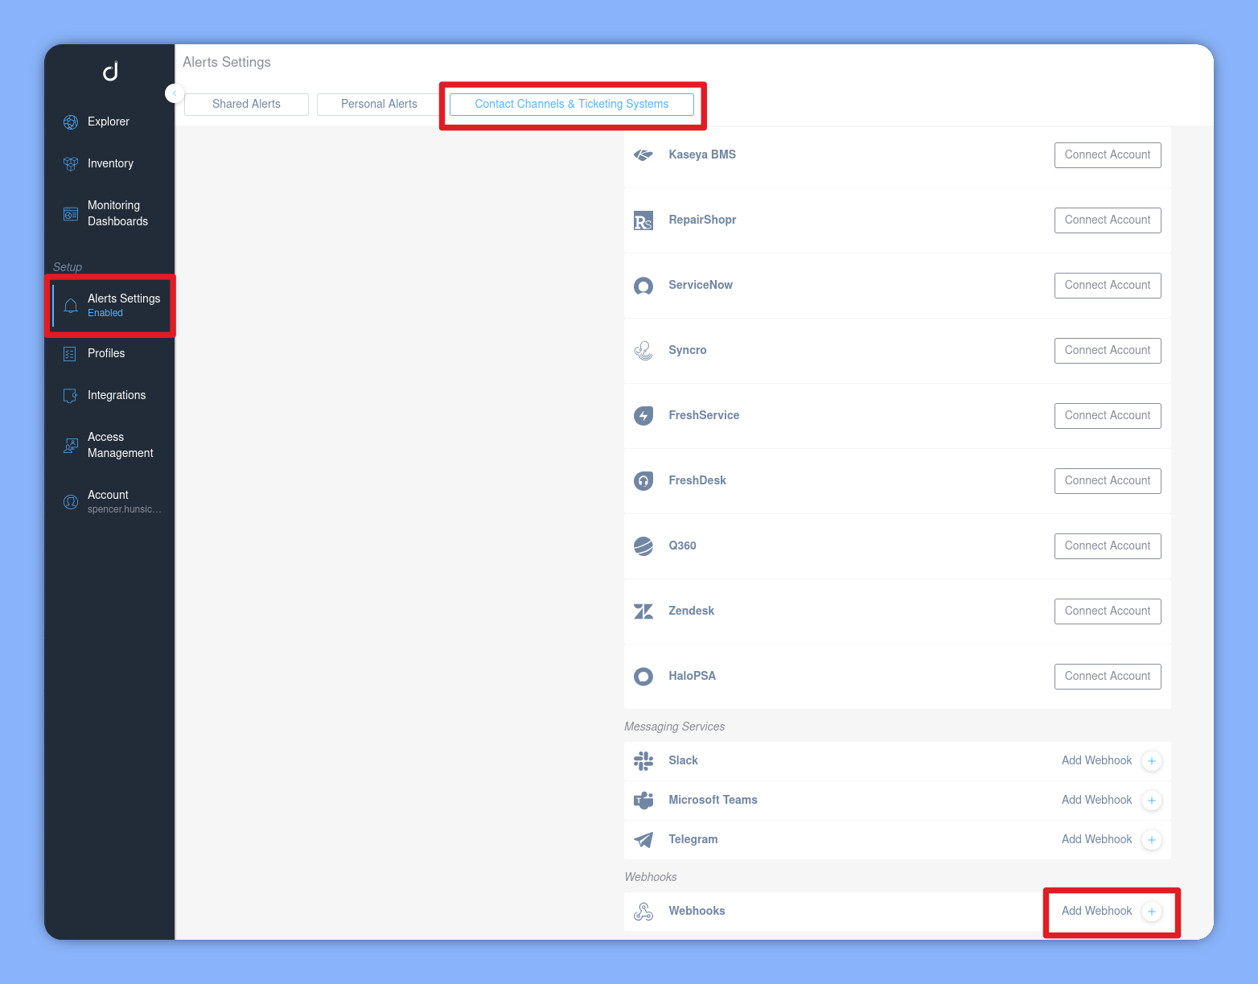Click the Microsoft Teams icon

click(x=643, y=801)
